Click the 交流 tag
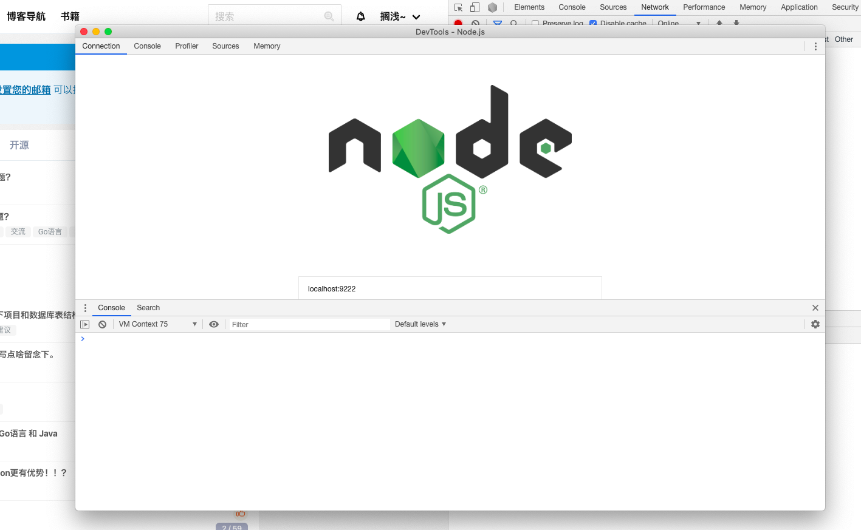 tap(18, 232)
